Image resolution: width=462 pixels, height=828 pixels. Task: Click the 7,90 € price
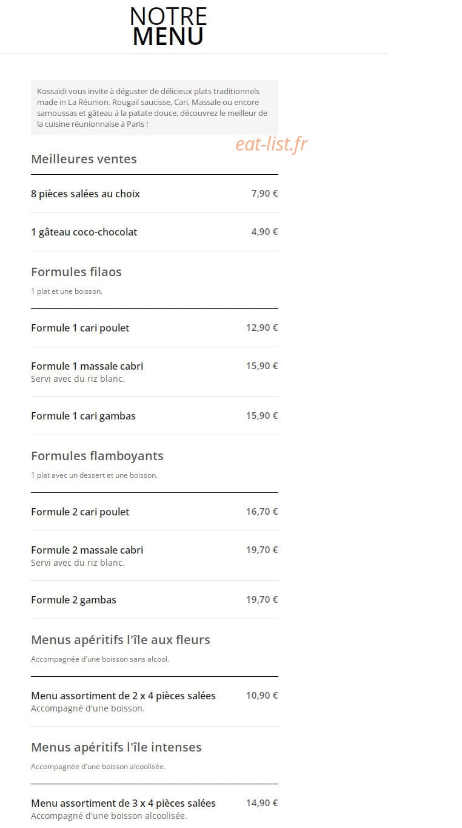pyautogui.click(x=264, y=194)
